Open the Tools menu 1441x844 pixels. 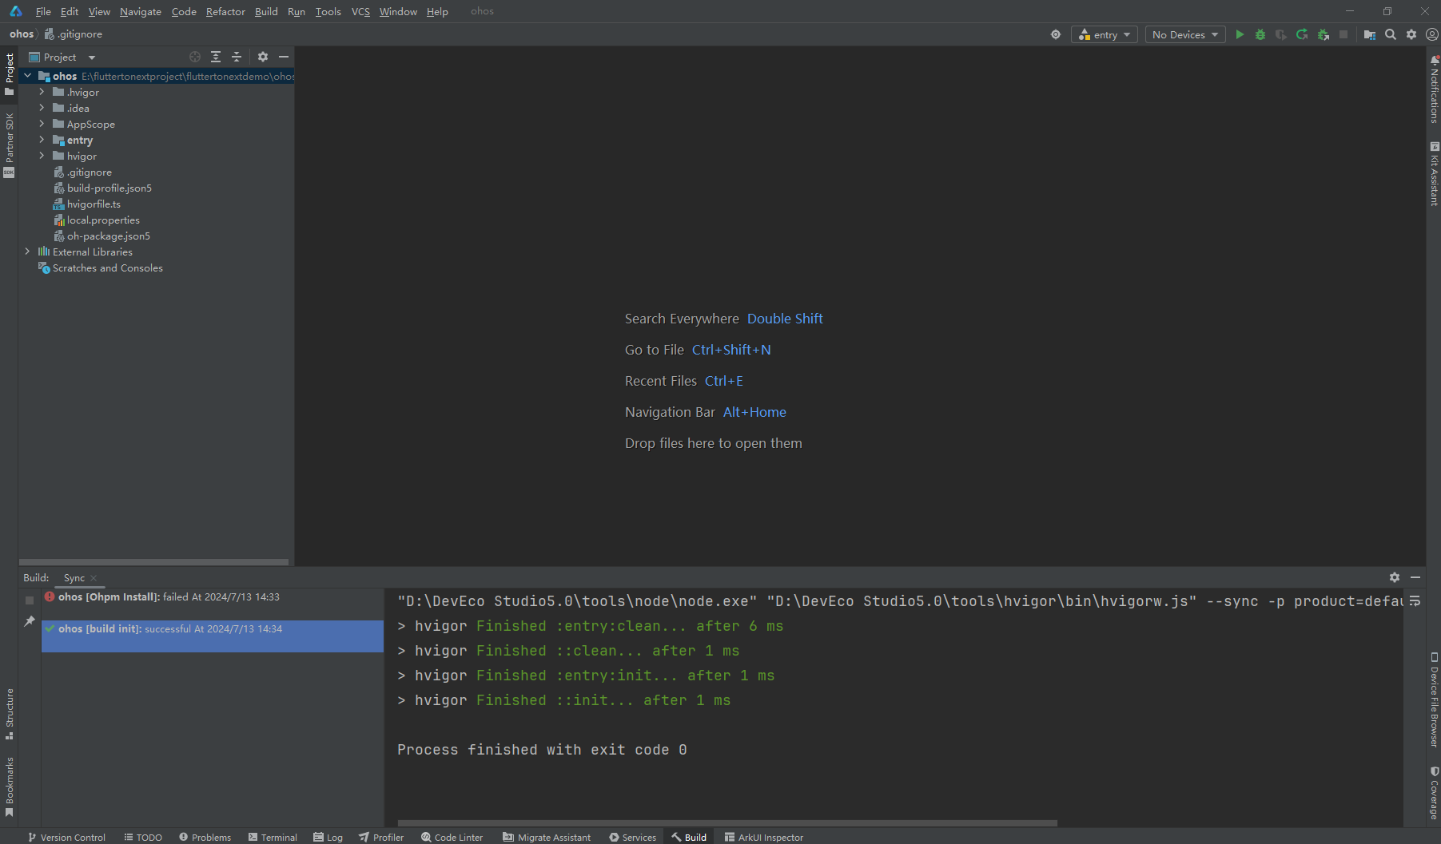[328, 11]
